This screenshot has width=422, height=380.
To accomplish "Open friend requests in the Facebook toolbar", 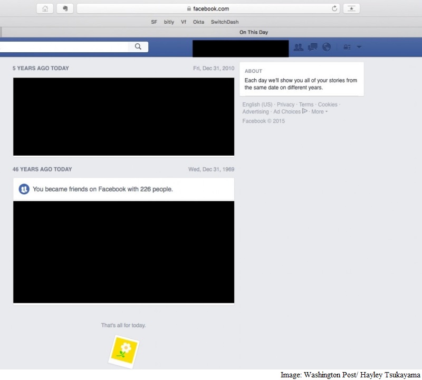I will 299,47.
